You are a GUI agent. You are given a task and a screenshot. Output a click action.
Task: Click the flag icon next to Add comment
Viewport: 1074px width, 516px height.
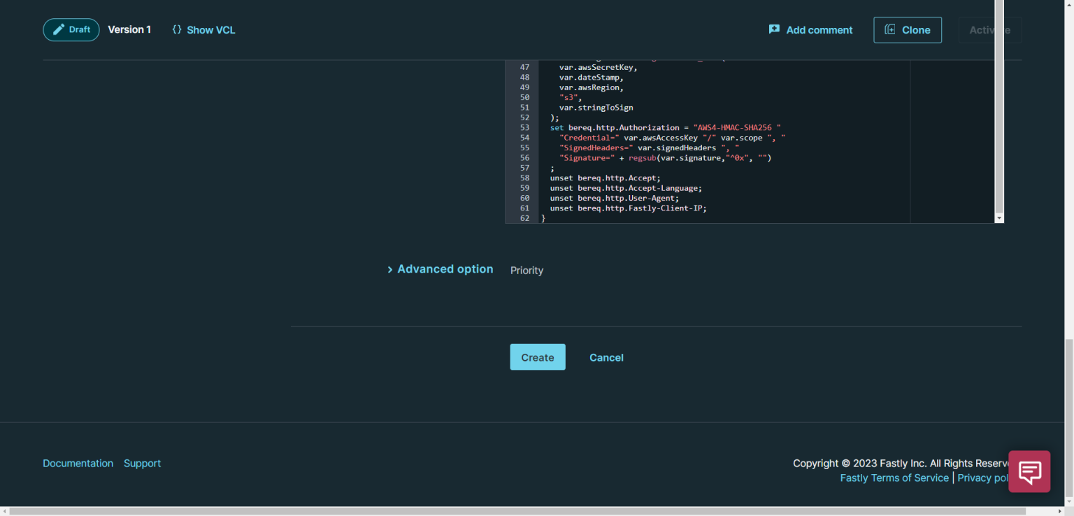tap(774, 29)
